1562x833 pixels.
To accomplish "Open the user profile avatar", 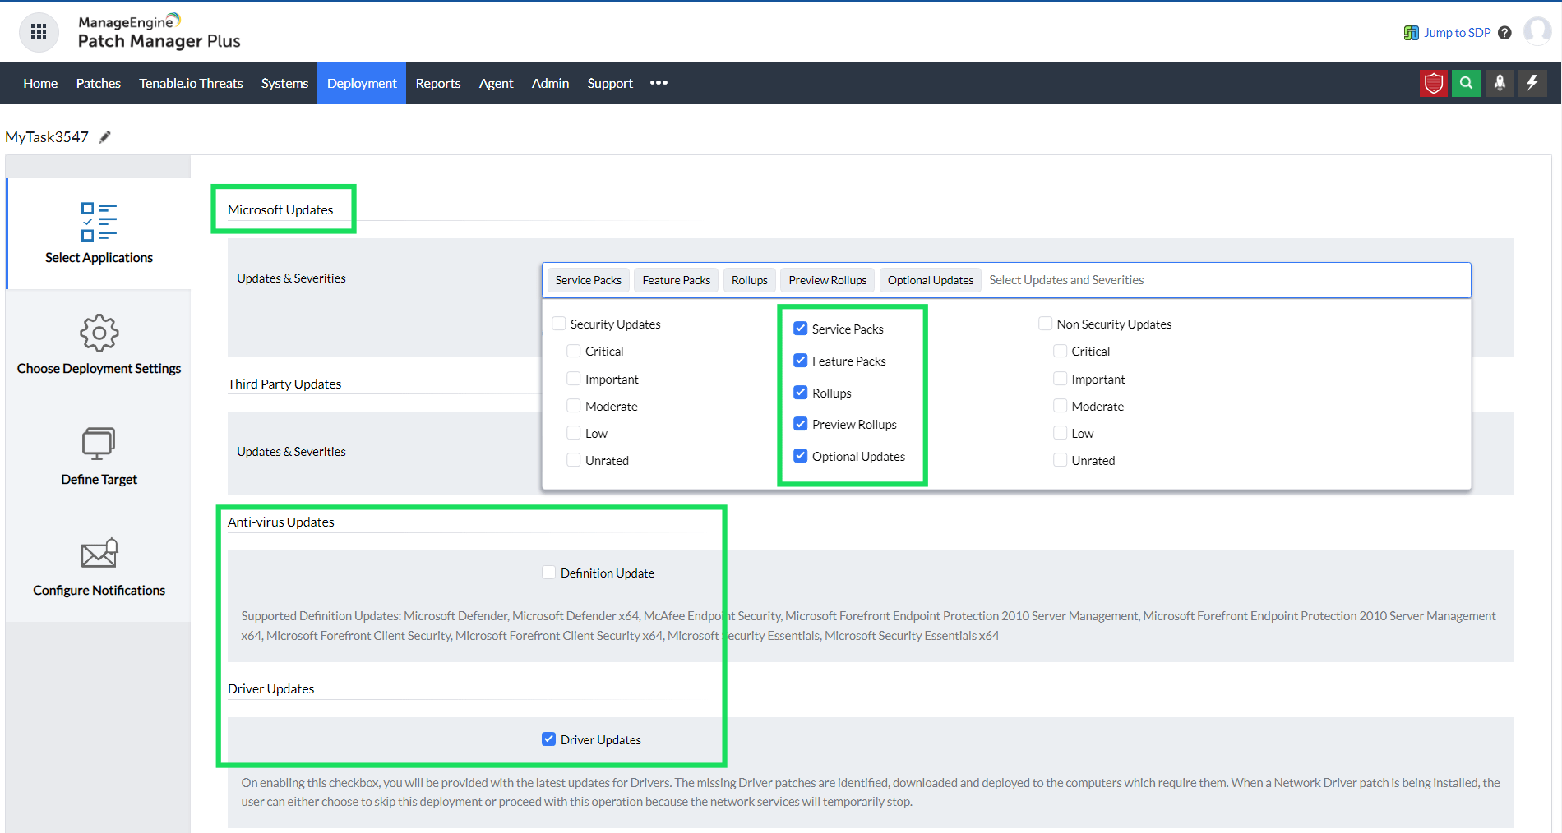I will tap(1537, 31).
